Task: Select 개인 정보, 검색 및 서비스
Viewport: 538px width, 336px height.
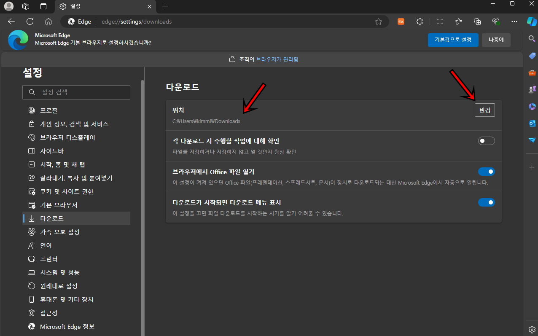Action: 76,124
